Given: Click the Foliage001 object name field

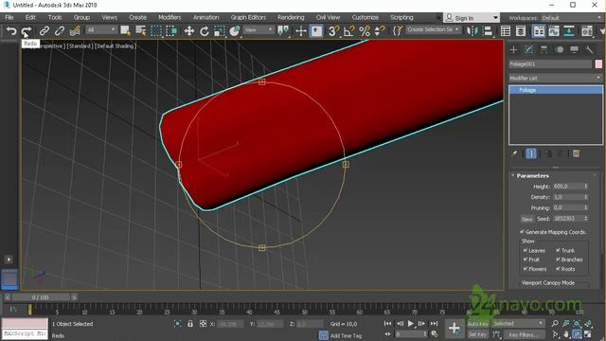Looking at the screenshot, I should pyautogui.click(x=550, y=64).
